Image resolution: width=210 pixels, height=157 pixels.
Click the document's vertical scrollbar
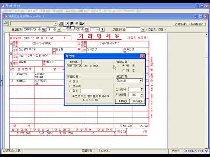[206, 91]
